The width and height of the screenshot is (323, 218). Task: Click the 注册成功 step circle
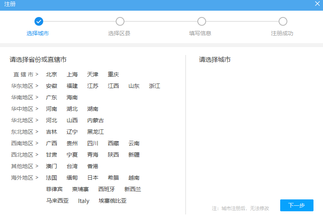point(283,21)
